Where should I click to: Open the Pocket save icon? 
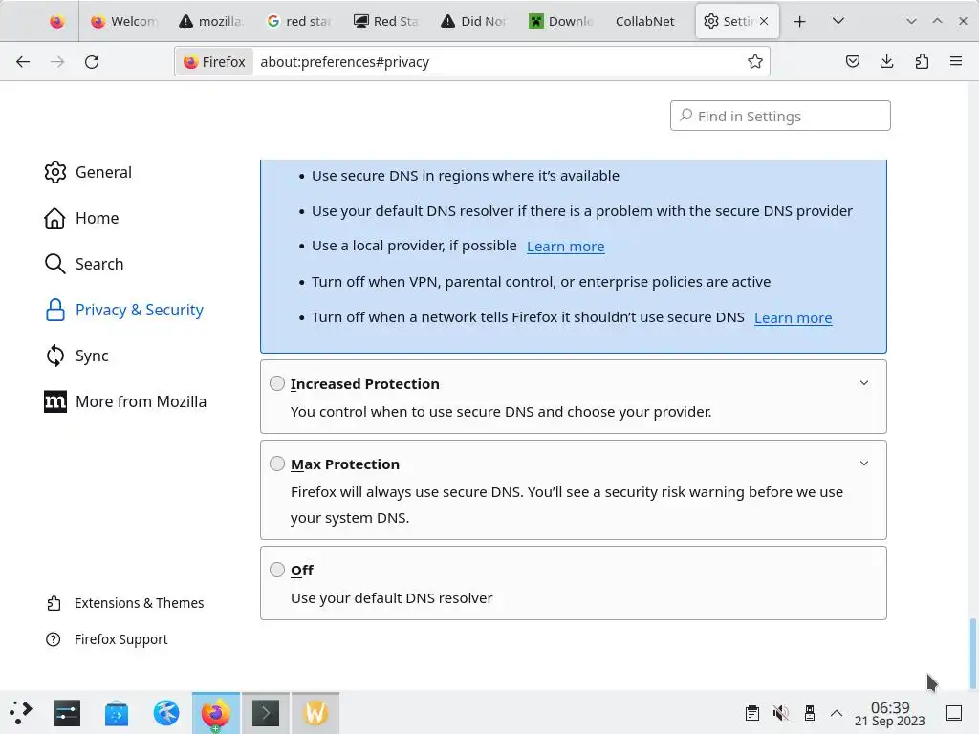click(x=853, y=62)
